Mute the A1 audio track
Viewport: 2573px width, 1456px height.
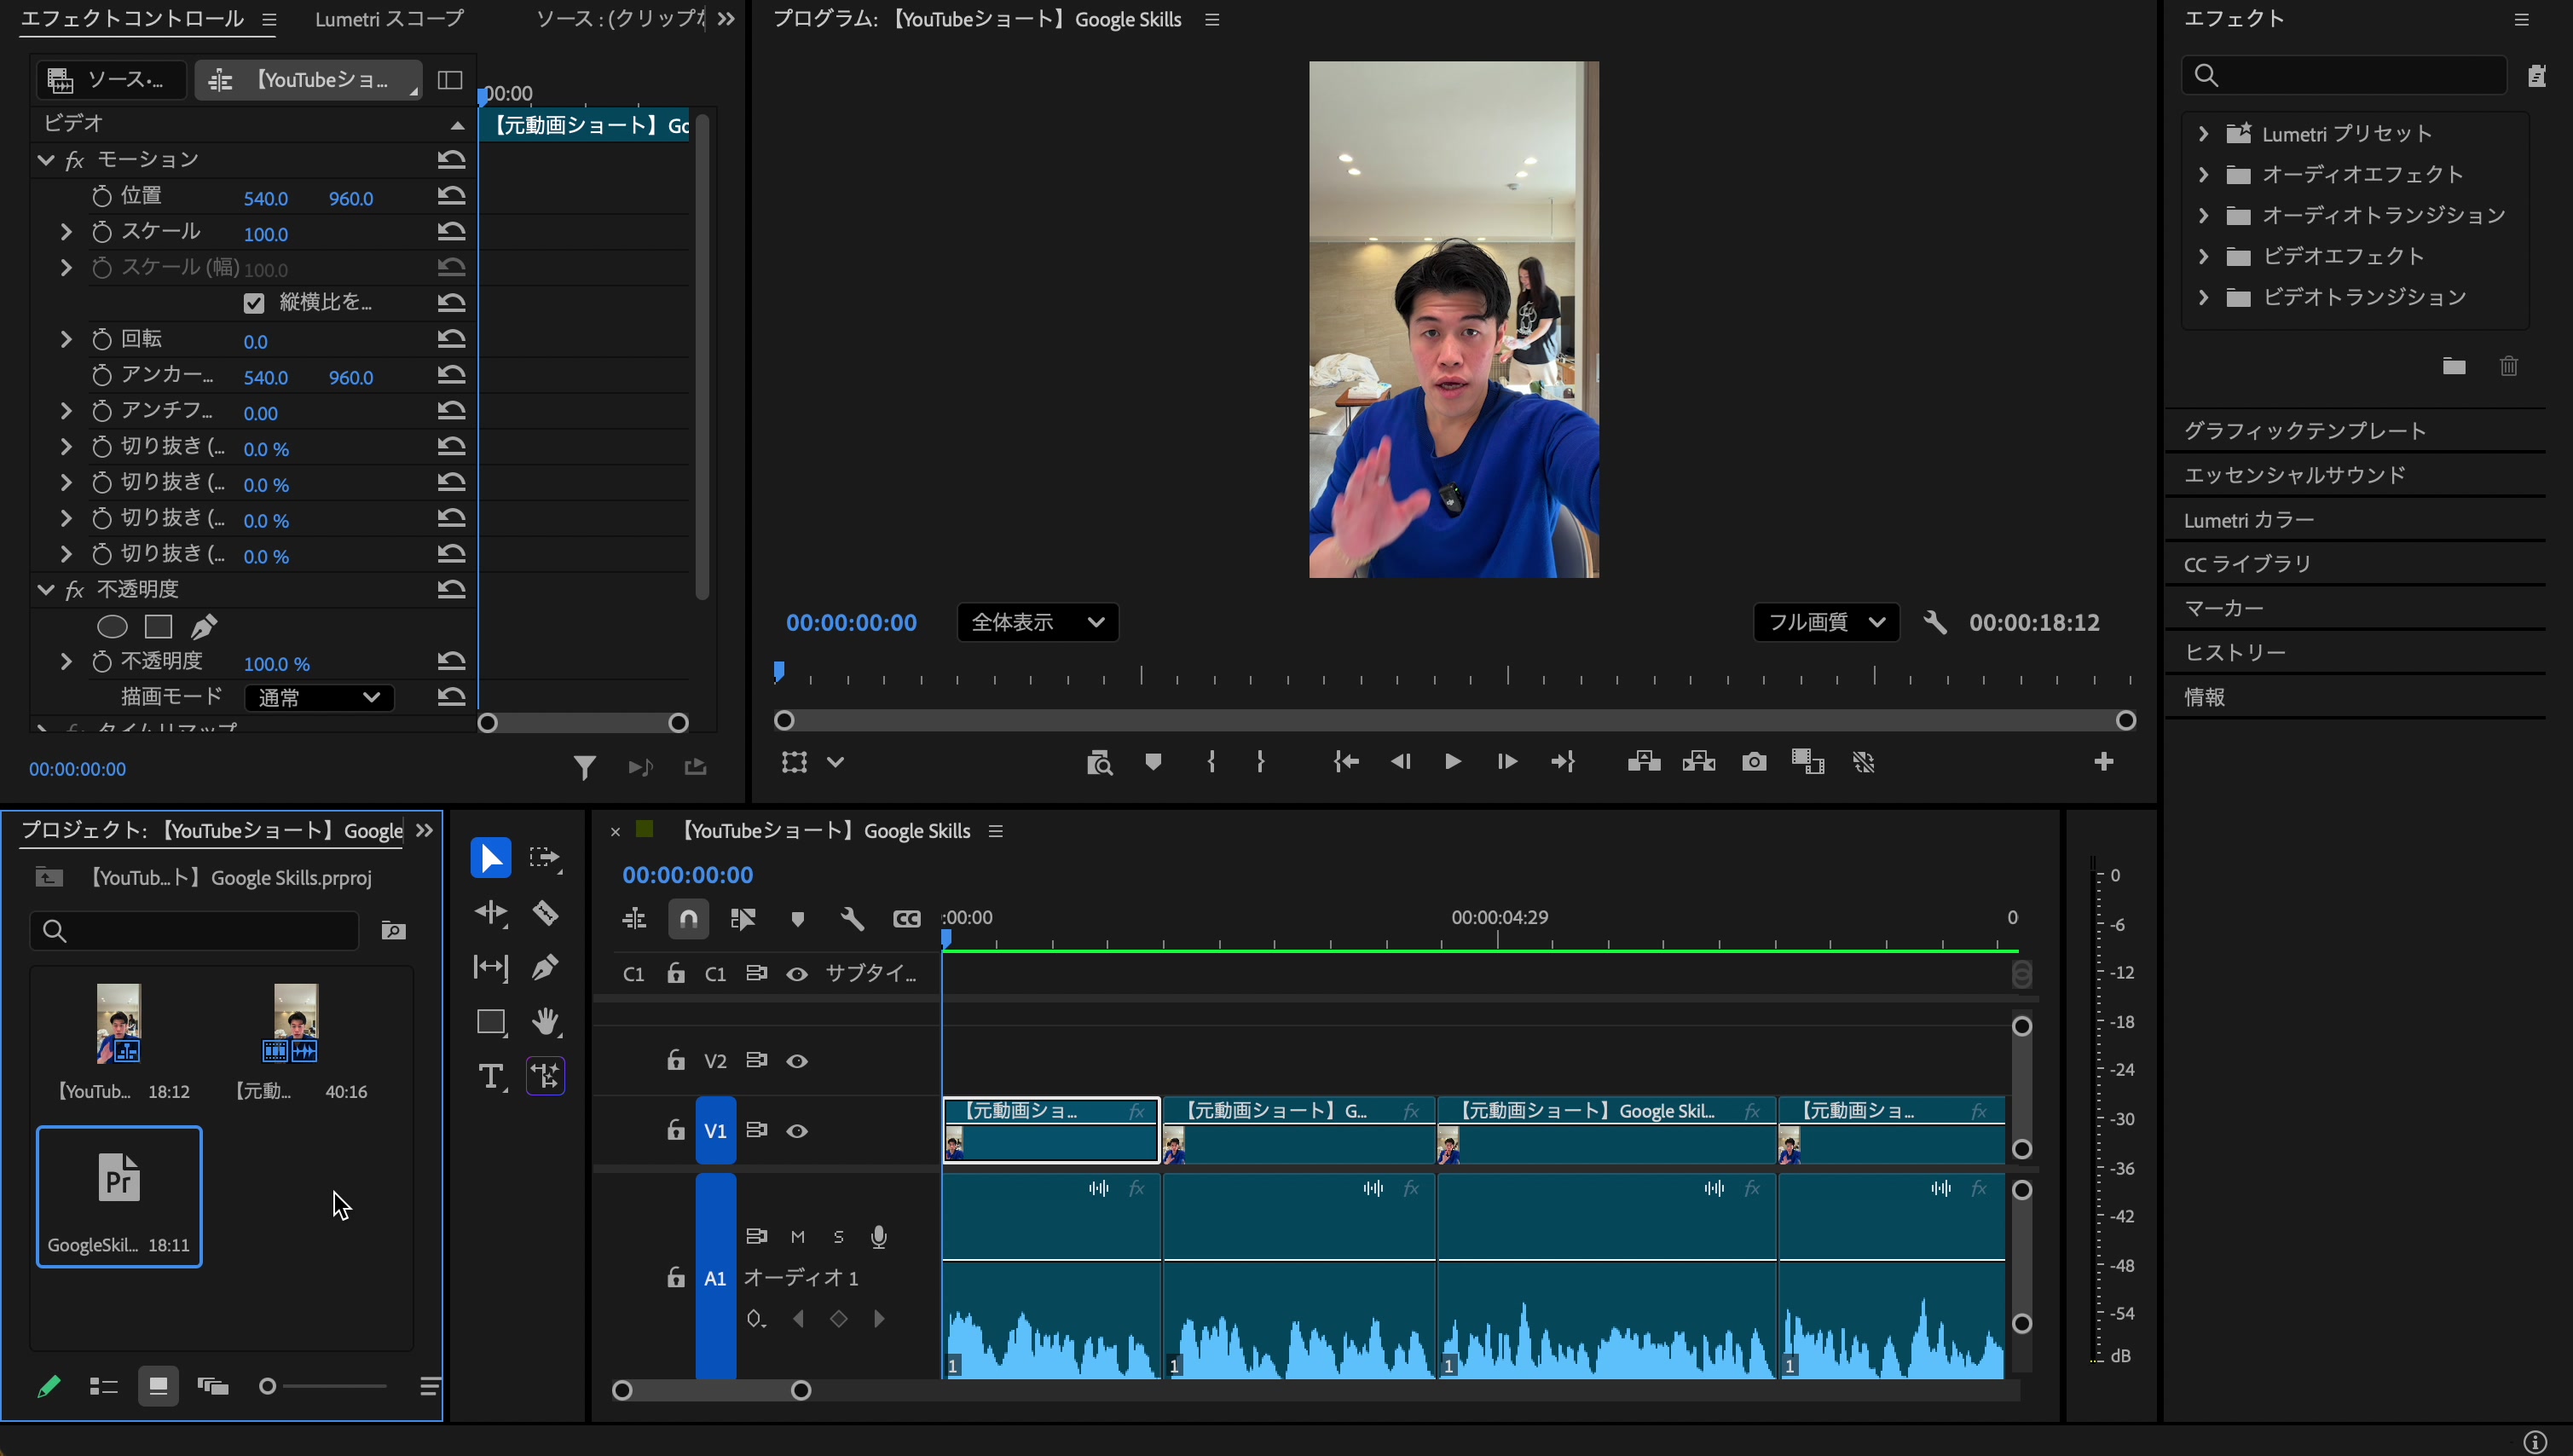(x=797, y=1237)
